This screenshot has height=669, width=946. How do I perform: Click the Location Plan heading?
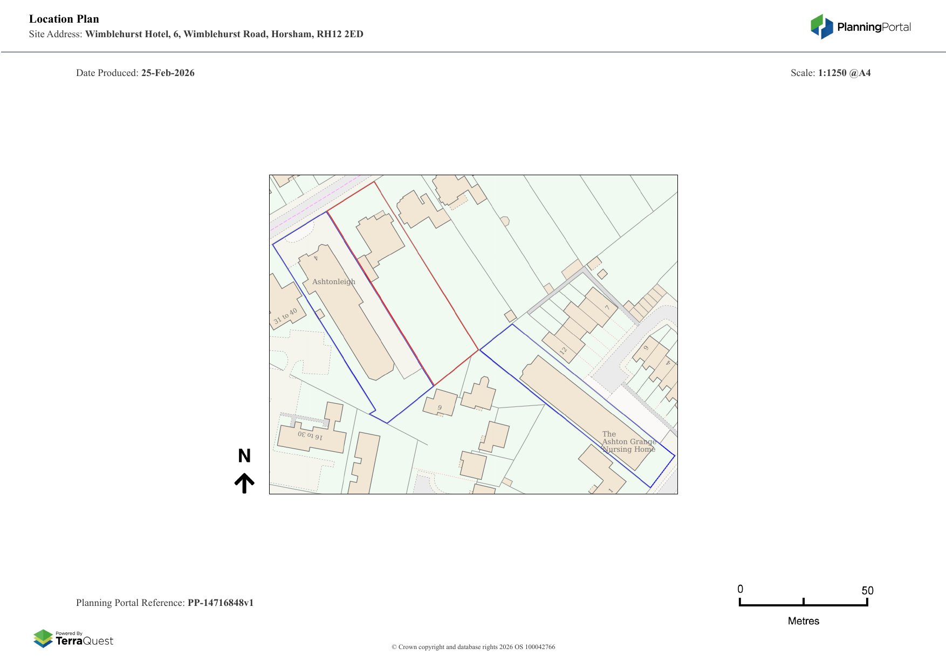[x=64, y=19]
